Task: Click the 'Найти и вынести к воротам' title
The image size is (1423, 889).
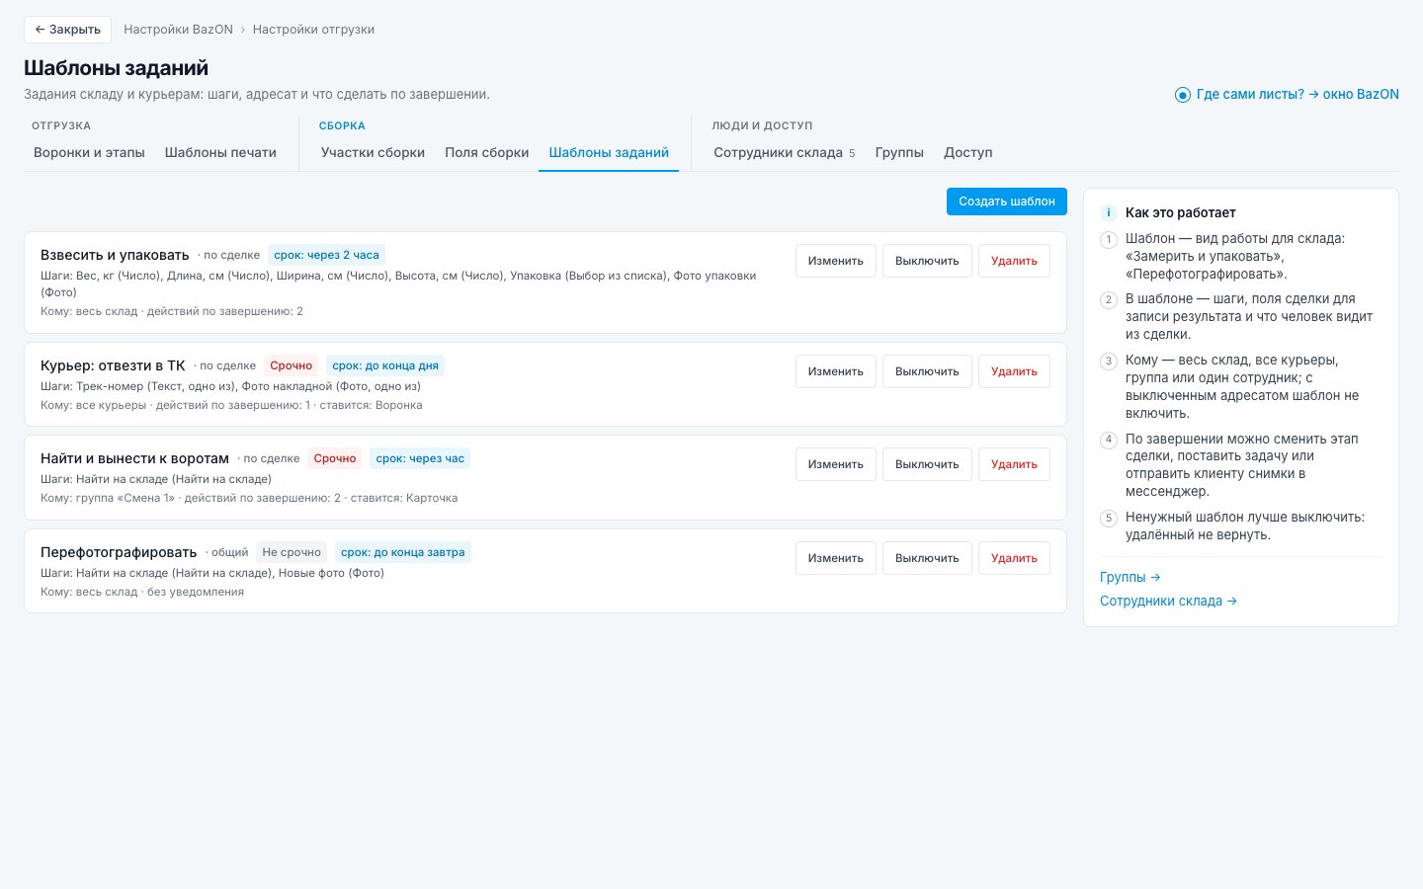Action: pos(134,458)
